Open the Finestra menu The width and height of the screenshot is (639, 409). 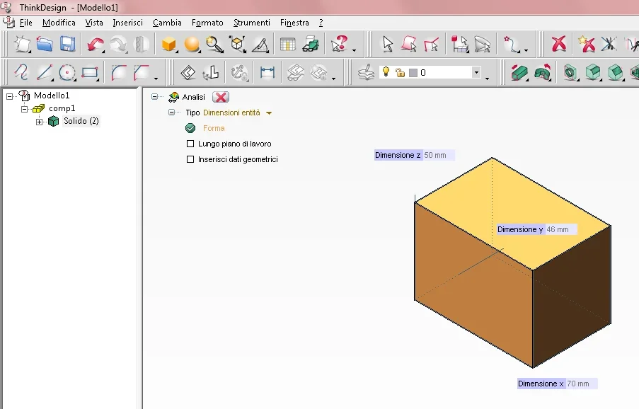[x=294, y=23]
